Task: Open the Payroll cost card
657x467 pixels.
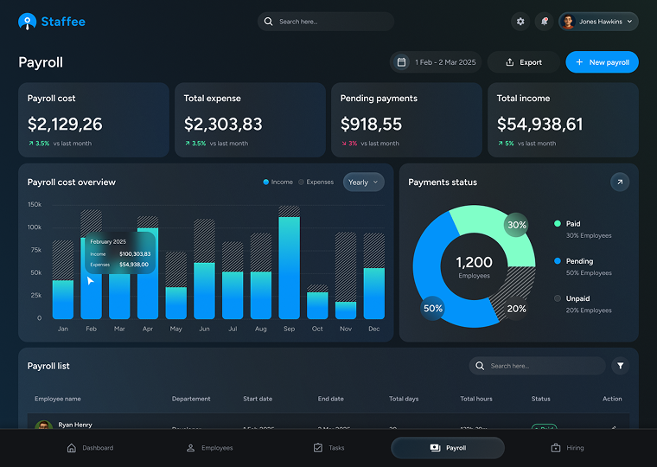Action: pos(93,120)
